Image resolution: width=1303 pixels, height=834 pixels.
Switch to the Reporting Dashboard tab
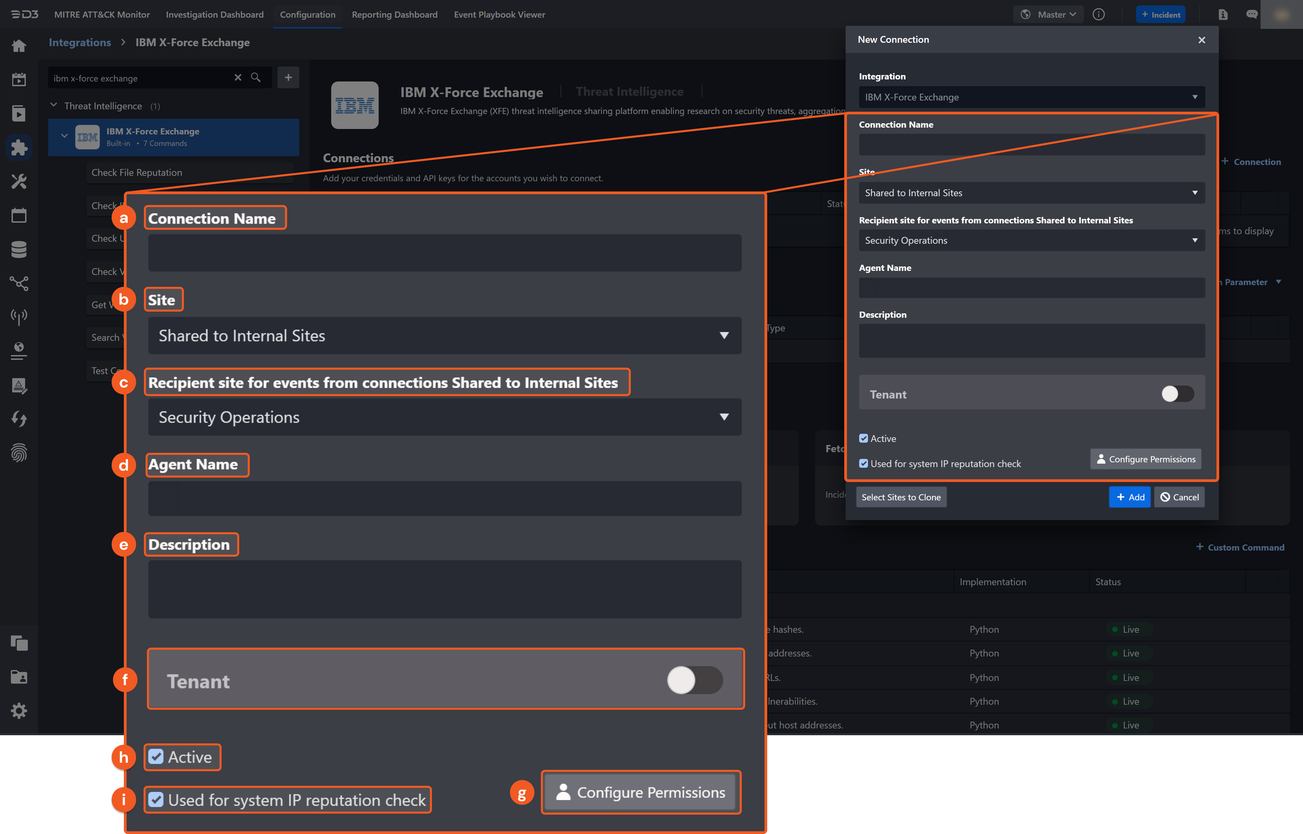pyautogui.click(x=395, y=15)
